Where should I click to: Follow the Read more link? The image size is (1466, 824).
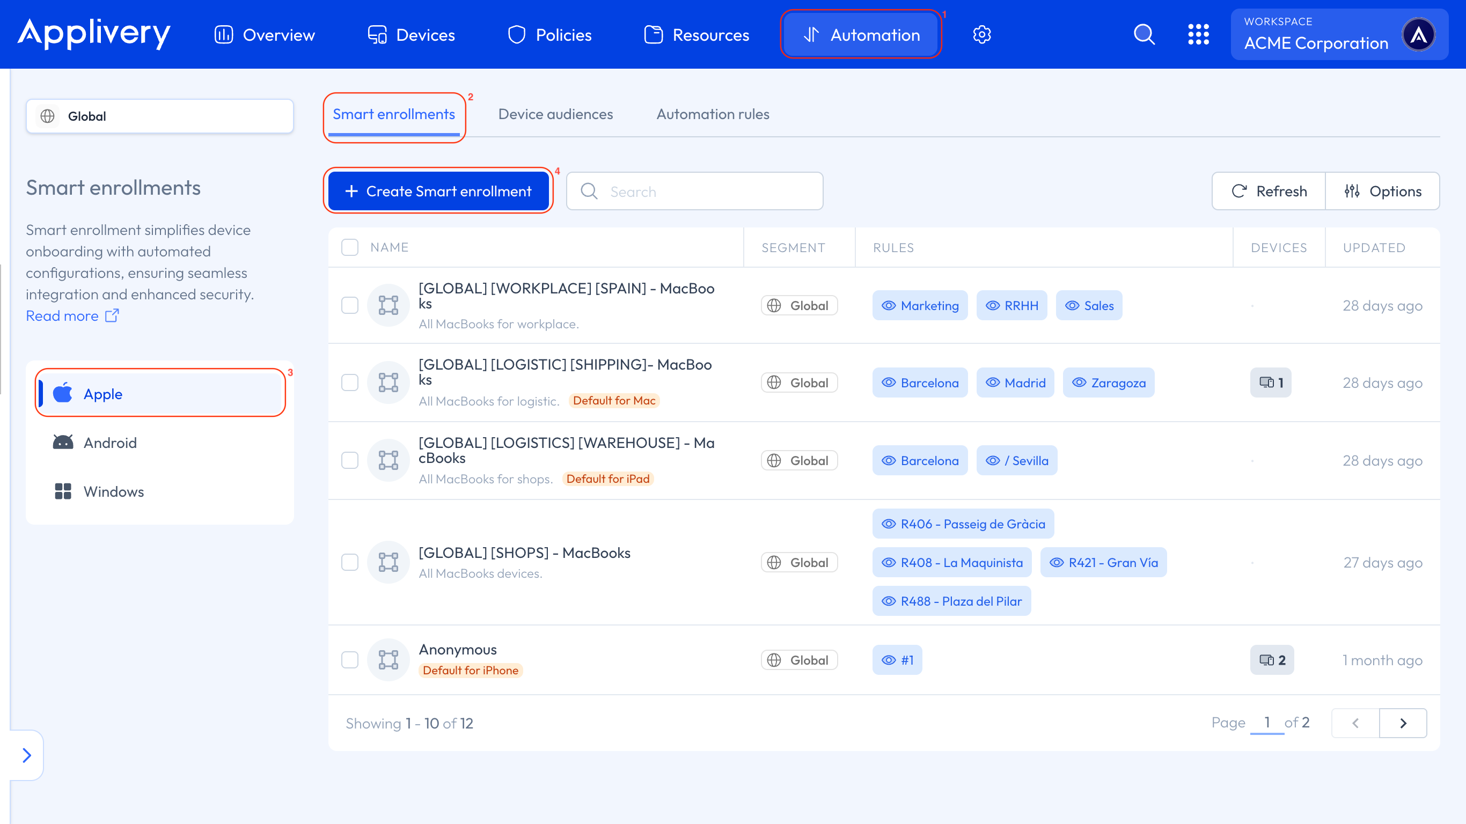(x=72, y=315)
